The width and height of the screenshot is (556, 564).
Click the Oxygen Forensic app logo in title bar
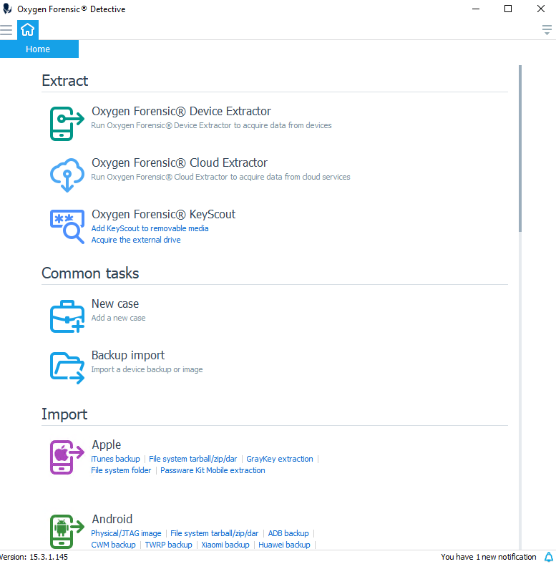click(7, 9)
